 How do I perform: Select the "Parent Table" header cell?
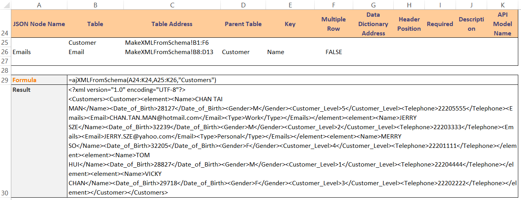click(x=243, y=24)
